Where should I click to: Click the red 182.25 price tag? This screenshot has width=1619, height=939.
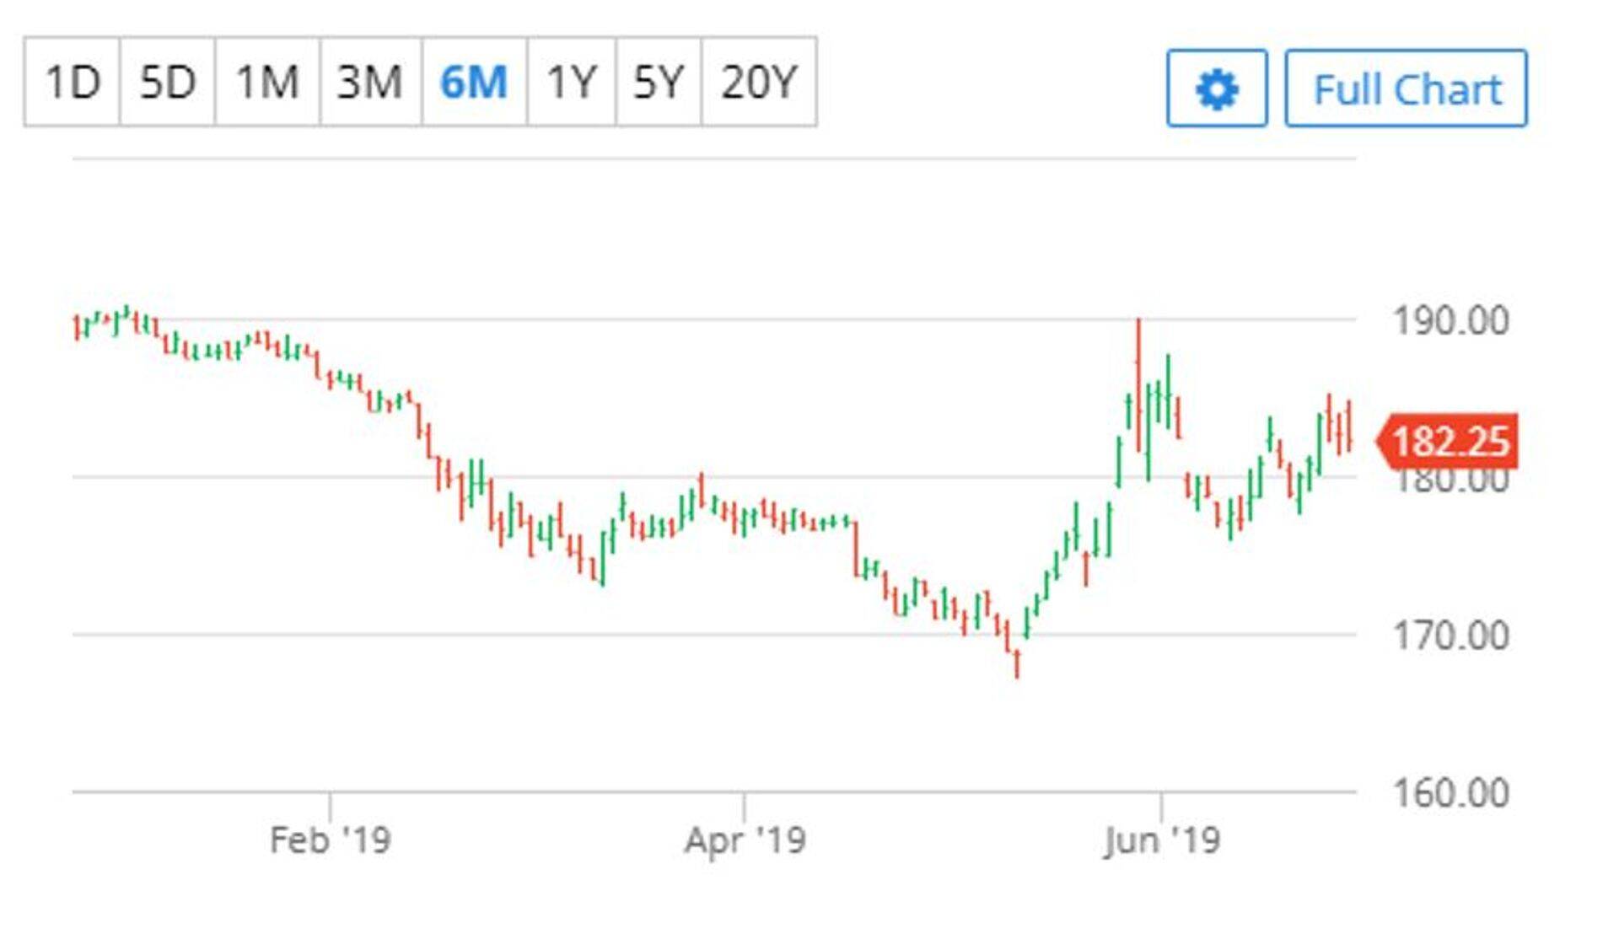click(1449, 441)
